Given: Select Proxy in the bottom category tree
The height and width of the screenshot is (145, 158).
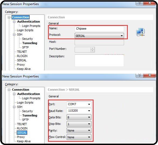Looking at the screenshot, I should tap(21, 137).
